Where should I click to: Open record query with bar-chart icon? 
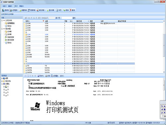14,10
